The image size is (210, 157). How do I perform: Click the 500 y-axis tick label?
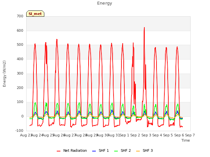tap(20, 45)
